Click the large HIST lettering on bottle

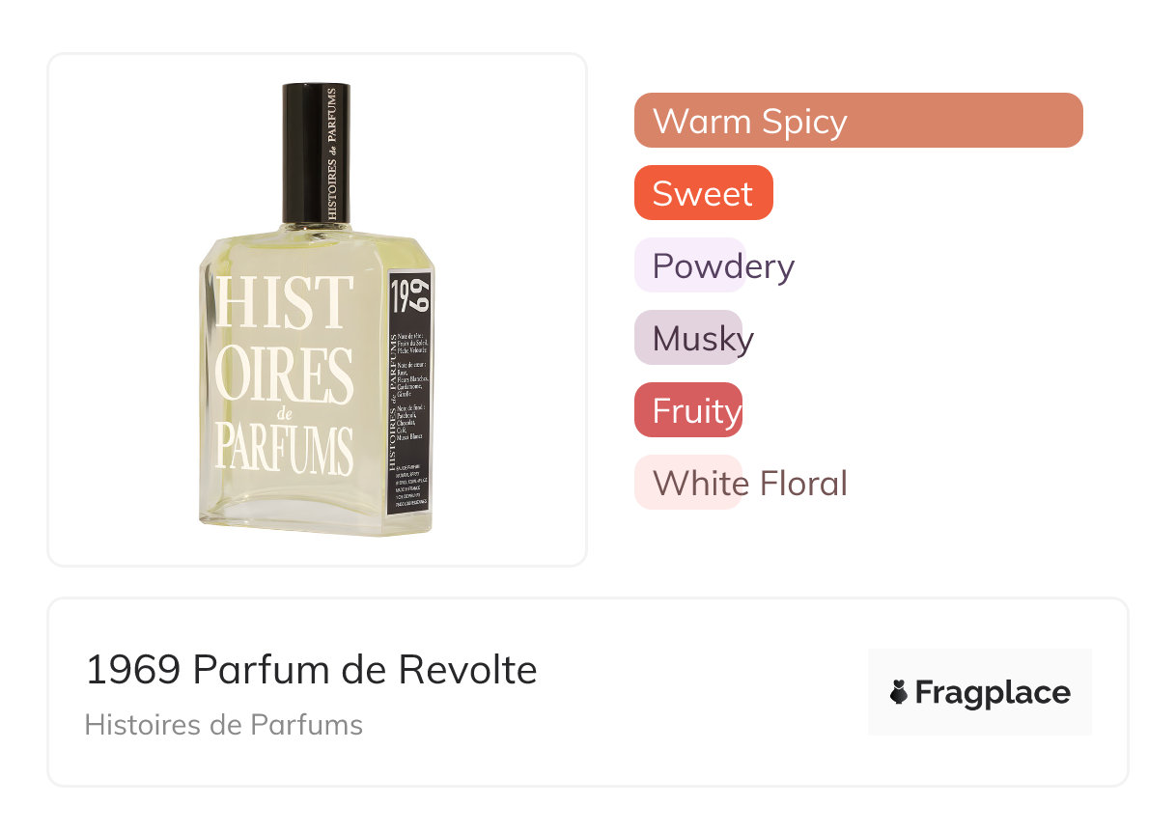pos(285,302)
